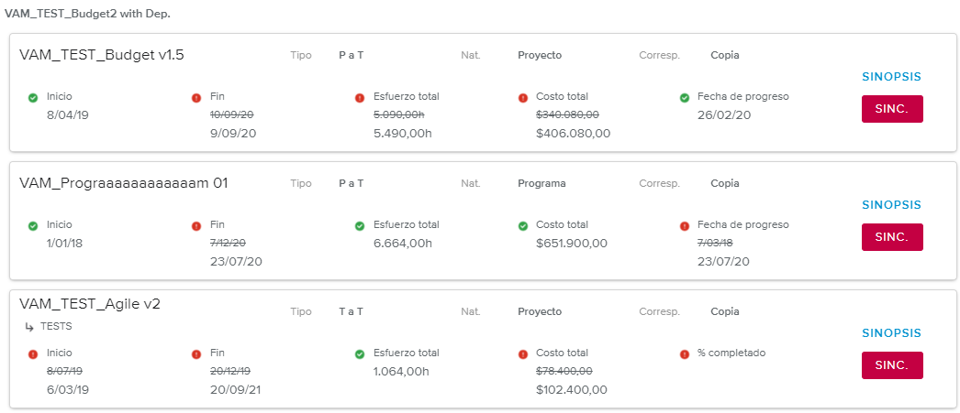The height and width of the screenshot is (413, 960).
Task: Click red alert icon beside VAM_TEST_Agile Inicio
Action: point(33,353)
